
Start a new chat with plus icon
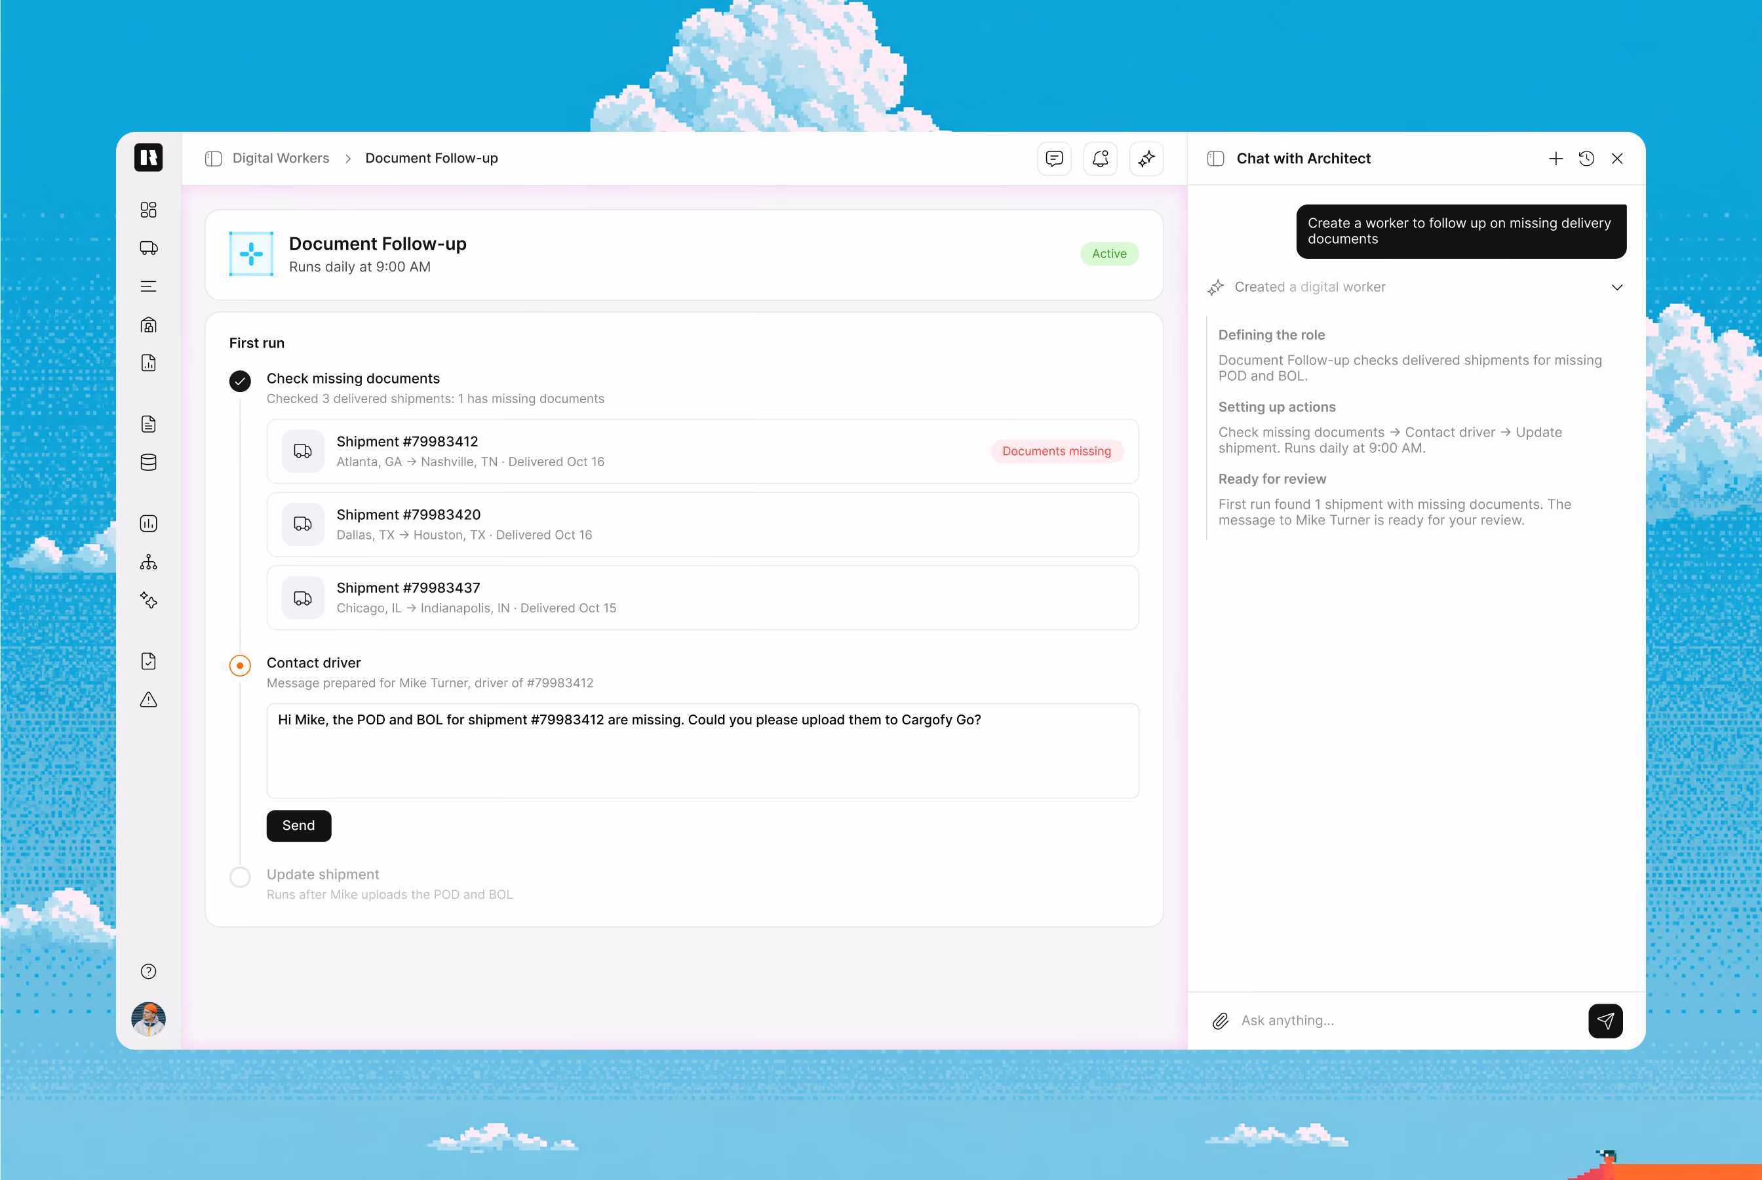1555,159
